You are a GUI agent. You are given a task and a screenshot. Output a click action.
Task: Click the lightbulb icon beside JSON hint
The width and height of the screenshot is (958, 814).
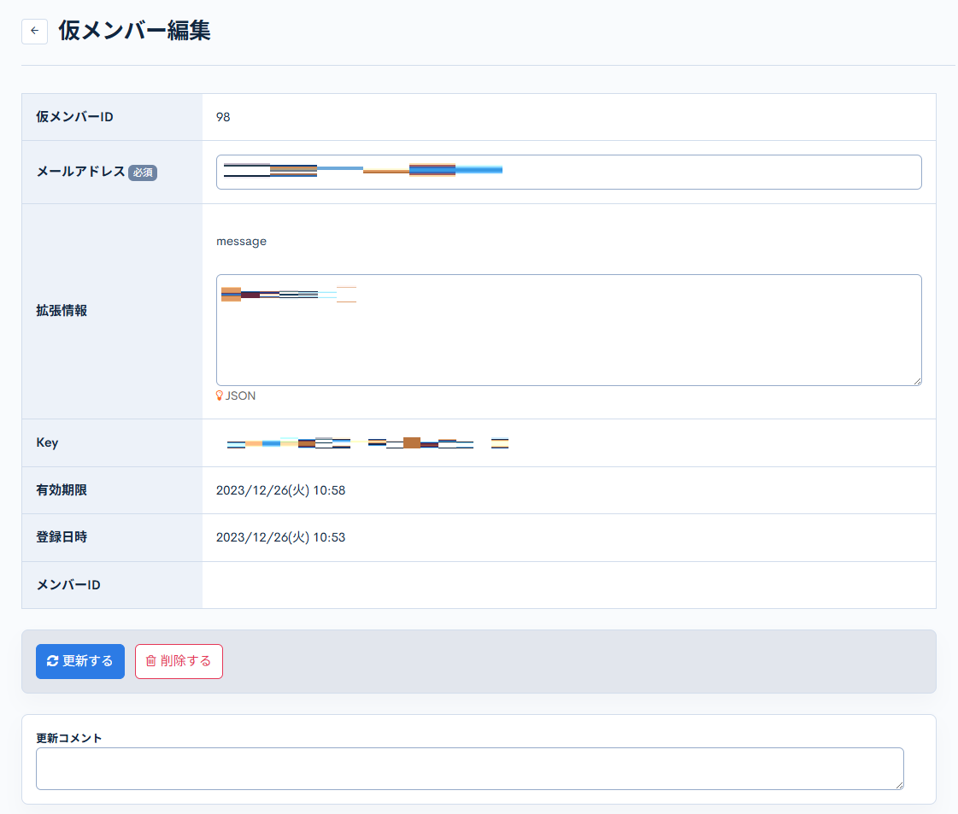point(220,395)
